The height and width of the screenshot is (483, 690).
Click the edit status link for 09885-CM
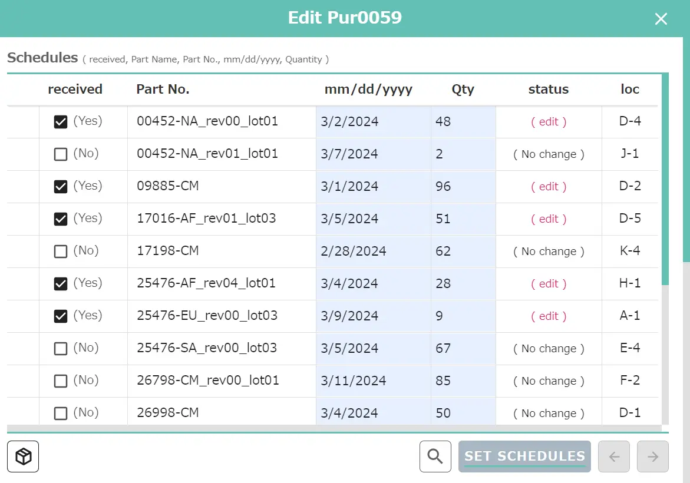(x=549, y=187)
